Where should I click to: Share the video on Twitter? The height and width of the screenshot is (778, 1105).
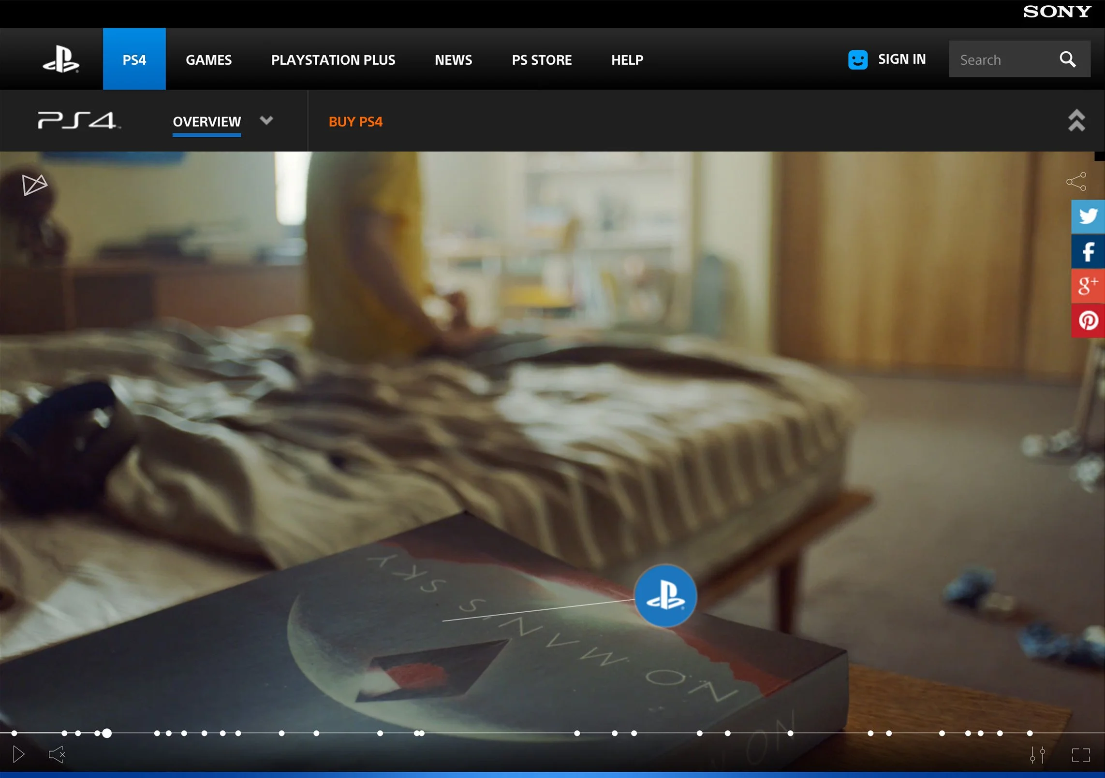coord(1088,216)
